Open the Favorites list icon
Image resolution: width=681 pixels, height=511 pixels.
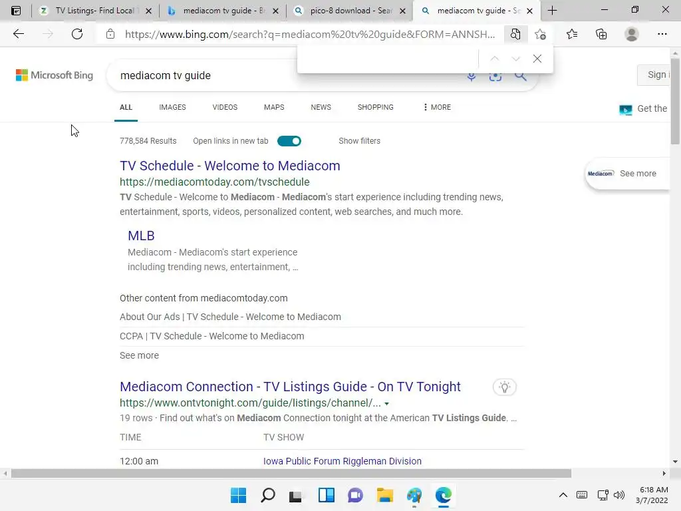[571, 34]
